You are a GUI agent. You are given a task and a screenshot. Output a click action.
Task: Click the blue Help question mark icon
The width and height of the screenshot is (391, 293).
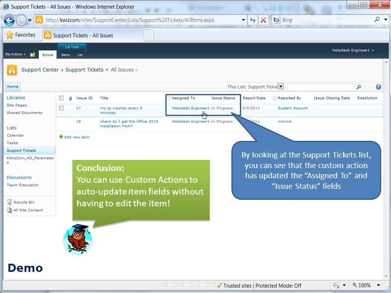click(378, 87)
